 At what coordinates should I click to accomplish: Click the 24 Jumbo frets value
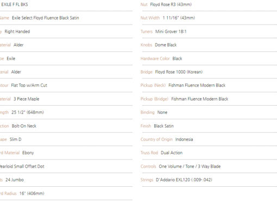point(15,180)
